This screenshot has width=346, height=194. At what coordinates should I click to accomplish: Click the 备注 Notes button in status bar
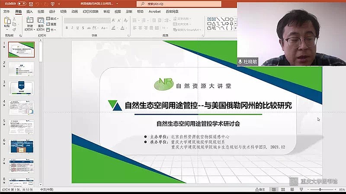click(260, 189)
